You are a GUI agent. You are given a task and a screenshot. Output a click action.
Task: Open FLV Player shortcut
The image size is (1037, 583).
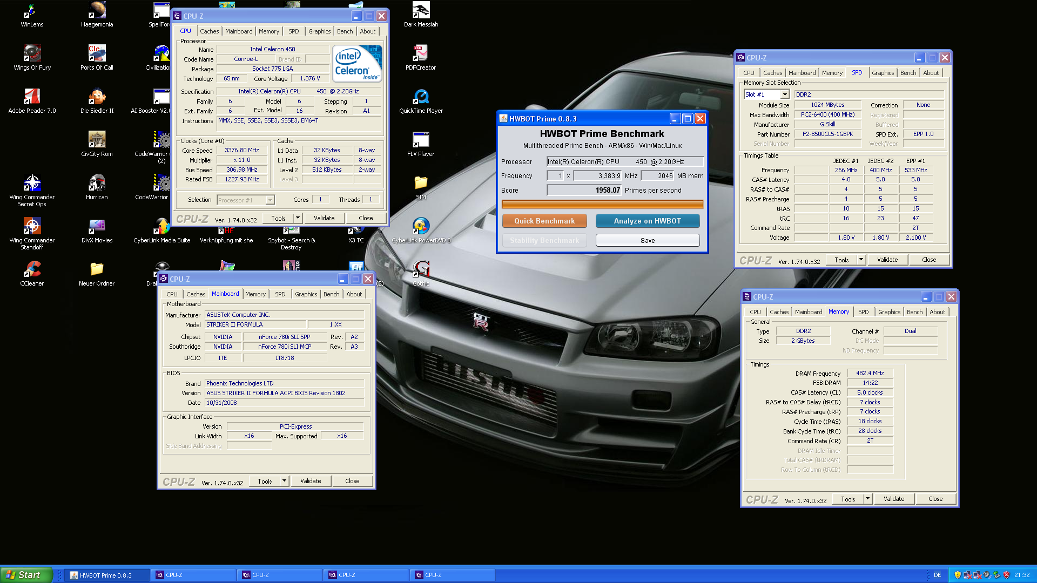coord(421,144)
